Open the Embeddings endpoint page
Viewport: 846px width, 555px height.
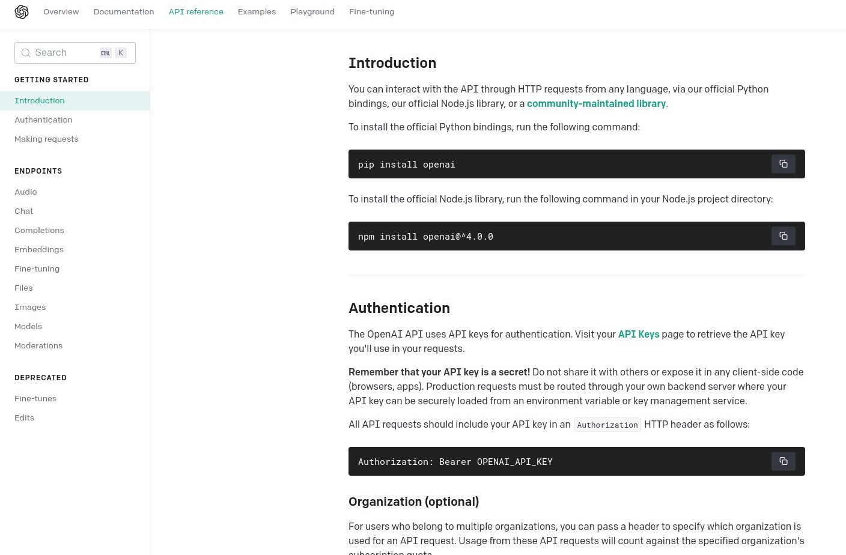tap(39, 250)
